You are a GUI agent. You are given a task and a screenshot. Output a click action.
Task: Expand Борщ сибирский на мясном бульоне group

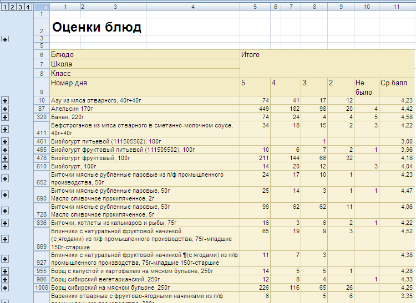pos(5,287)
